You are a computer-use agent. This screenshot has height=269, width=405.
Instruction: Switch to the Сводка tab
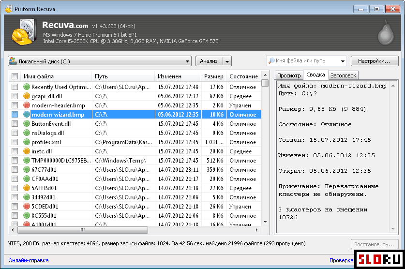(315, 75)
